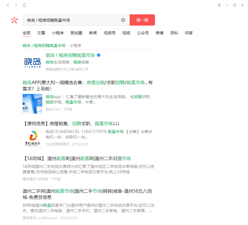Viewport: 248px width, 225px height.
Task: Open the 力达招聘信息网 logo thumbnail
Action: click(32, 139)
